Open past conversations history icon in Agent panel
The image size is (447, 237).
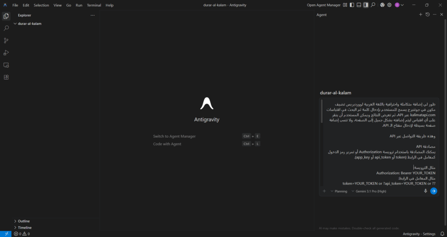click(427, 14)
